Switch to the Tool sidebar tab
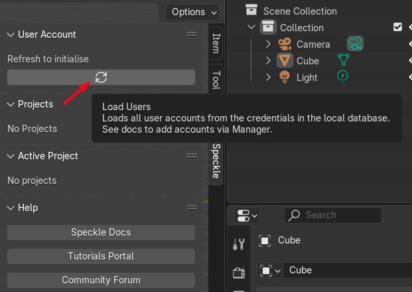 coord(216,80)
